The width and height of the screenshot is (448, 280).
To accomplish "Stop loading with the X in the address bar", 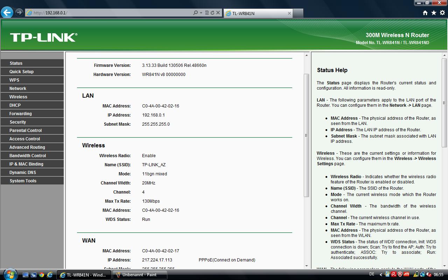I will pos(218,13).
